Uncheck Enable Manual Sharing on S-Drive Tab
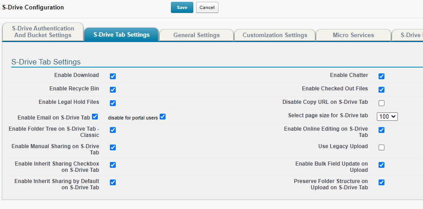Screen dimensions: 423x209 (113, 147)
